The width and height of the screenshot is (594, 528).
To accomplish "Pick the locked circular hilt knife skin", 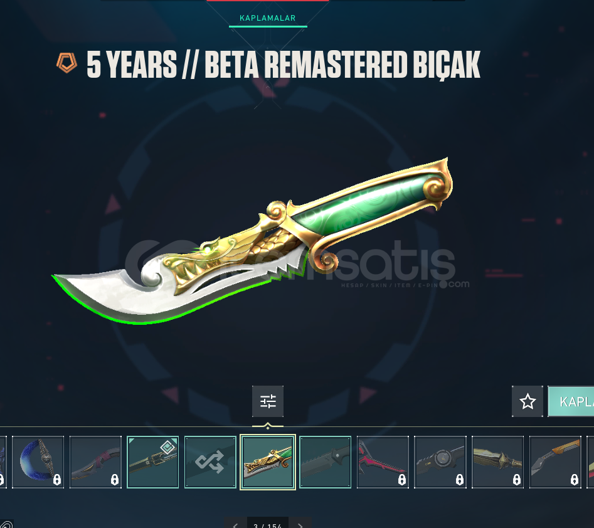I will tap(440, 462).
